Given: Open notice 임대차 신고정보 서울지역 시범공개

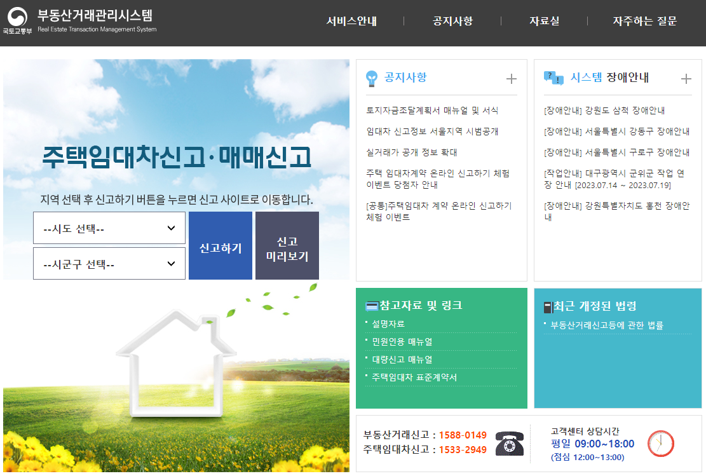Looking at the screenshot, I should click(431, 132).
